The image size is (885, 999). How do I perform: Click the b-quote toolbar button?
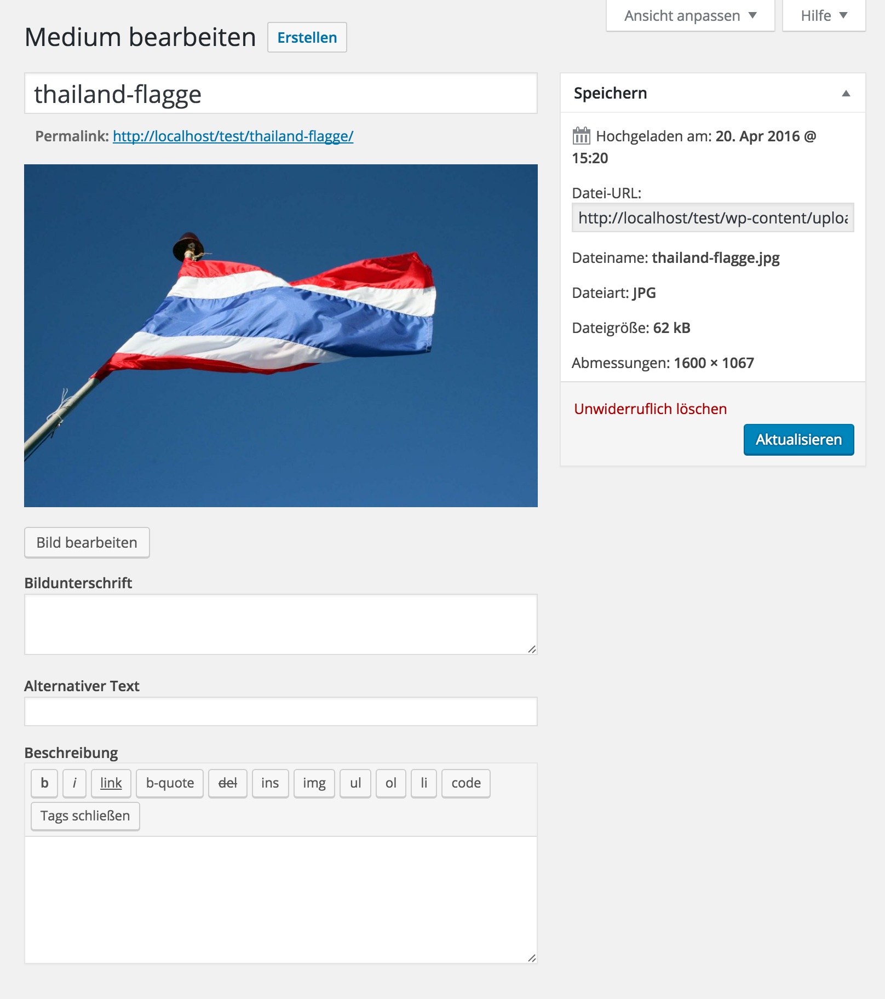[x=170, y=783]
